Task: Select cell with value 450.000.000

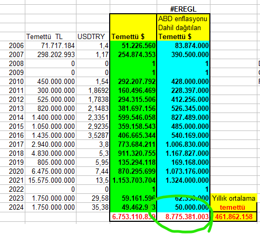Action: coord(51,81)
